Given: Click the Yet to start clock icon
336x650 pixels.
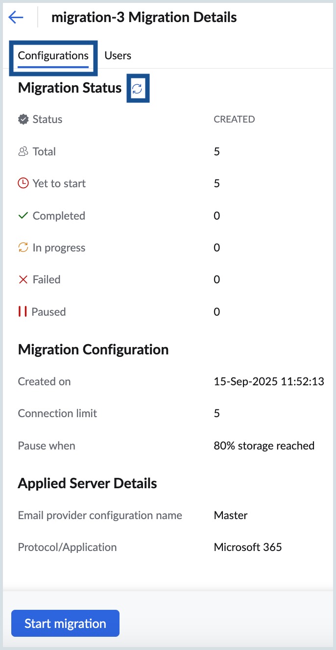Looking at the screenshot, I should point(23,183).
